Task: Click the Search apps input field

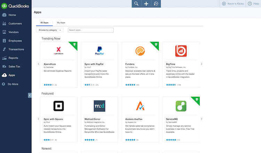Action: (90, 30)
